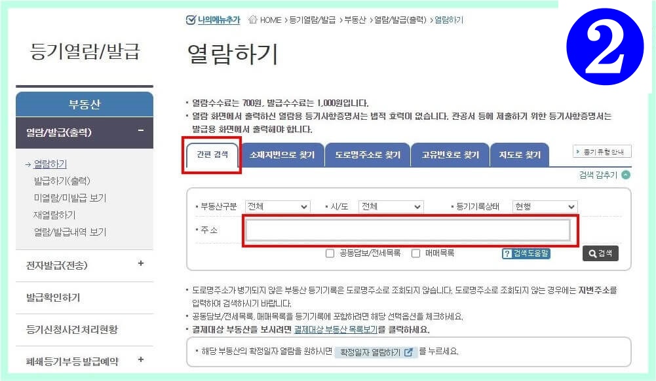
Task: Switch to the 도로명주소로 찾기 tab
Action: (x=368, y=154)
